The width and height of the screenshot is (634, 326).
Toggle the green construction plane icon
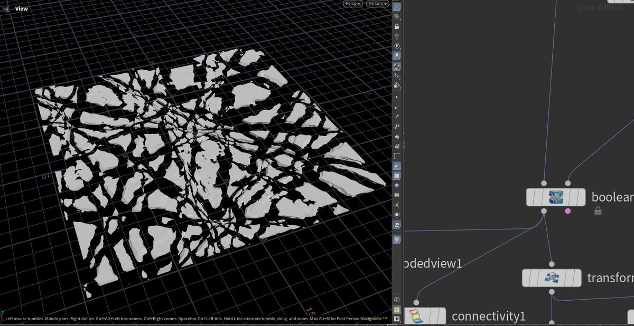point(397,17)
